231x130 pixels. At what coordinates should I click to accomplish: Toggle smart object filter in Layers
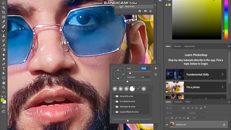click(201, 108)
